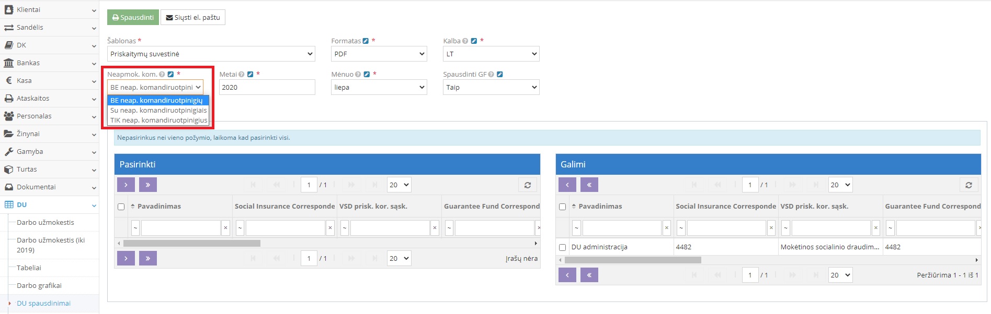Click the edit icon beside Formatas label

[366, 41]
